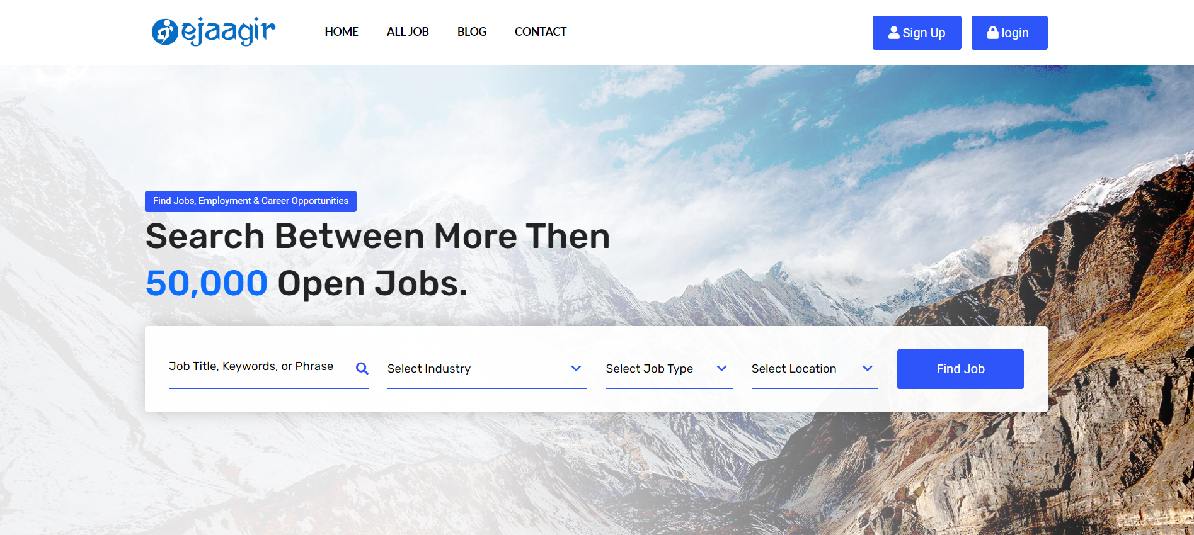Screen dimensions: 1194x535
Task: Click the login button text
Action: pyautogui.click(x=1015, y=33)
